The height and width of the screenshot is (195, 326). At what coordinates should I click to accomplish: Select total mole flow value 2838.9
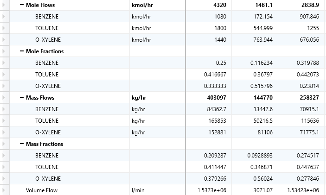pos(310,5)
